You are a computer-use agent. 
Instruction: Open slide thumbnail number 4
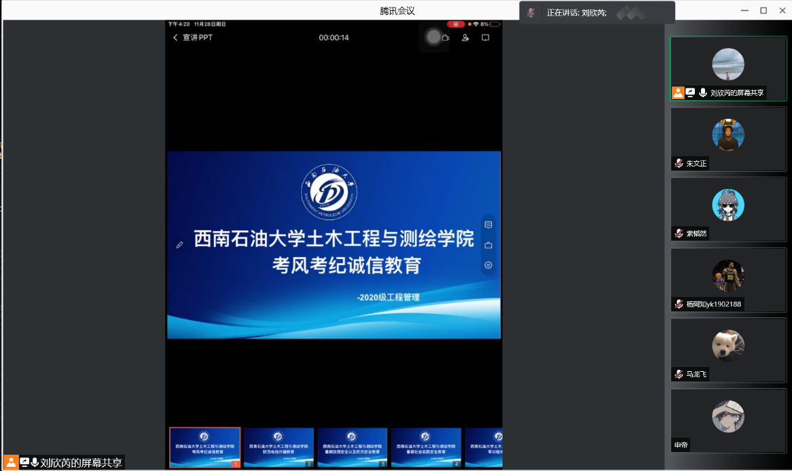click(x=426, y=447)
